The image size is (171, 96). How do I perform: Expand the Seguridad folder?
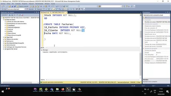(x=3, y=37)
